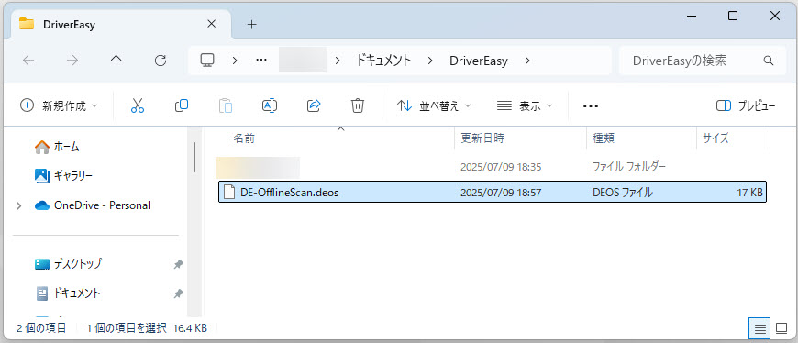Screen dimensions: 798x343
Task: Expand the chevron after PC icon in address bar
Action: (x=235, y=61)
